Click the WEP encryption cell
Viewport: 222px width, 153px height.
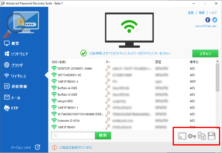[x=193, y=81]
